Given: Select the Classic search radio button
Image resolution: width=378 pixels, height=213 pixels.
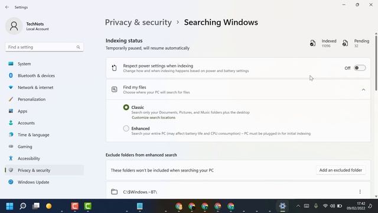Looking at the screenshot, I should click(126, 107).
